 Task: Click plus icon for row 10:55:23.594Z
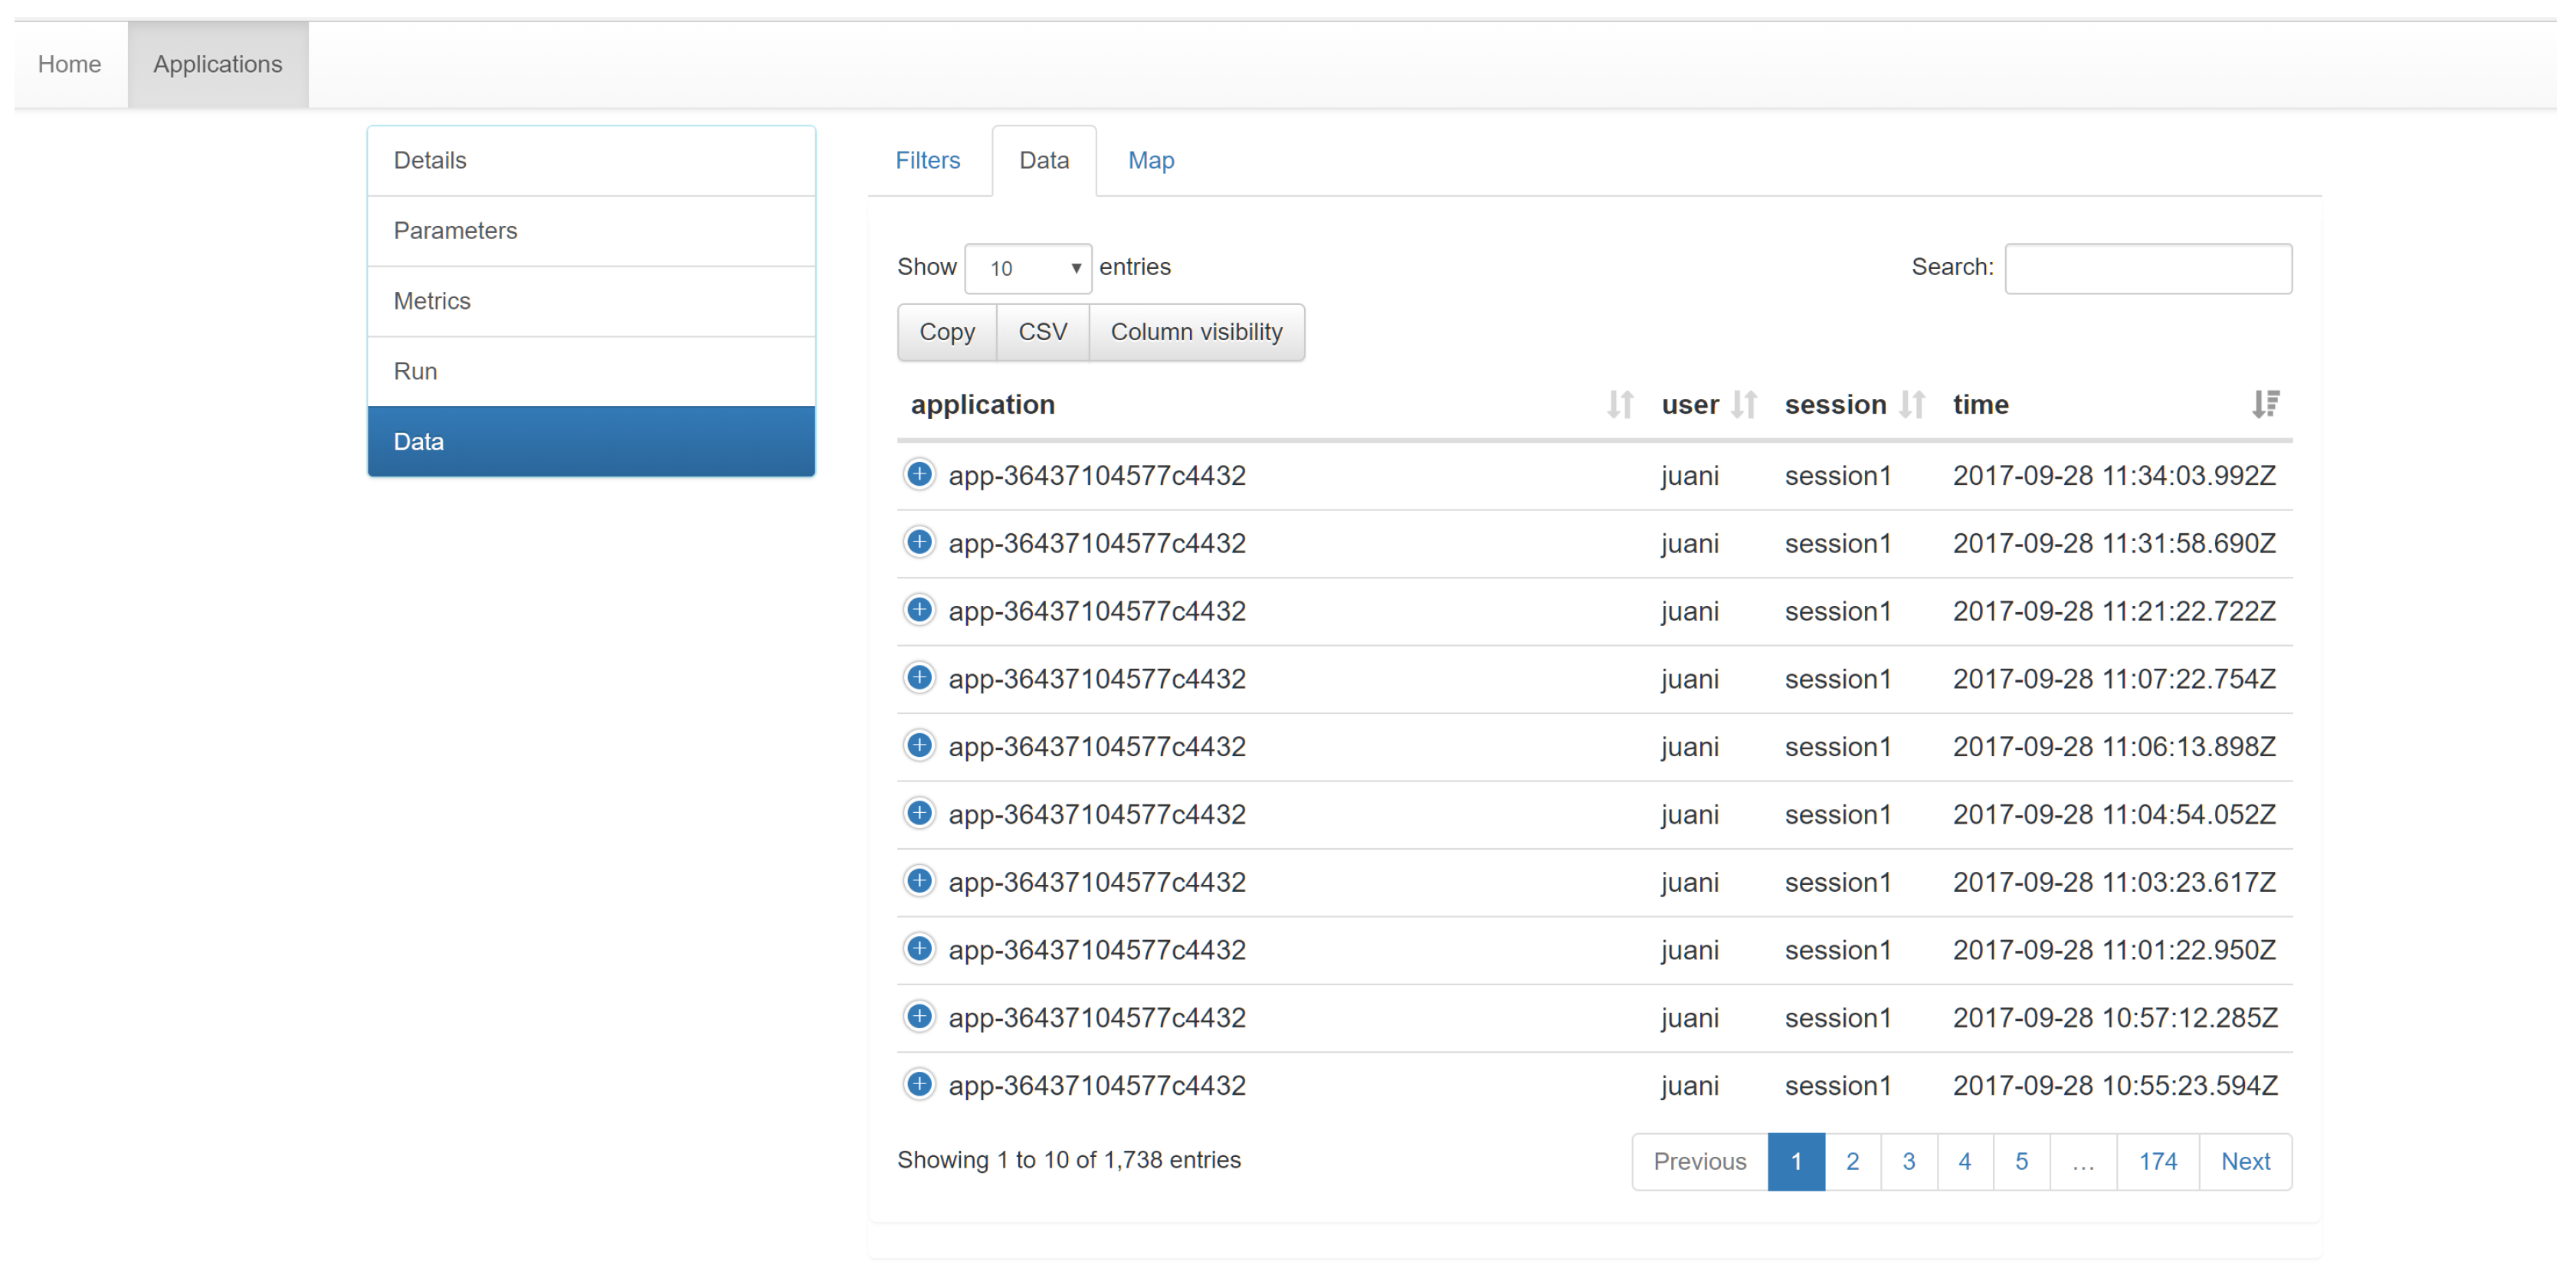point(918,1085)
